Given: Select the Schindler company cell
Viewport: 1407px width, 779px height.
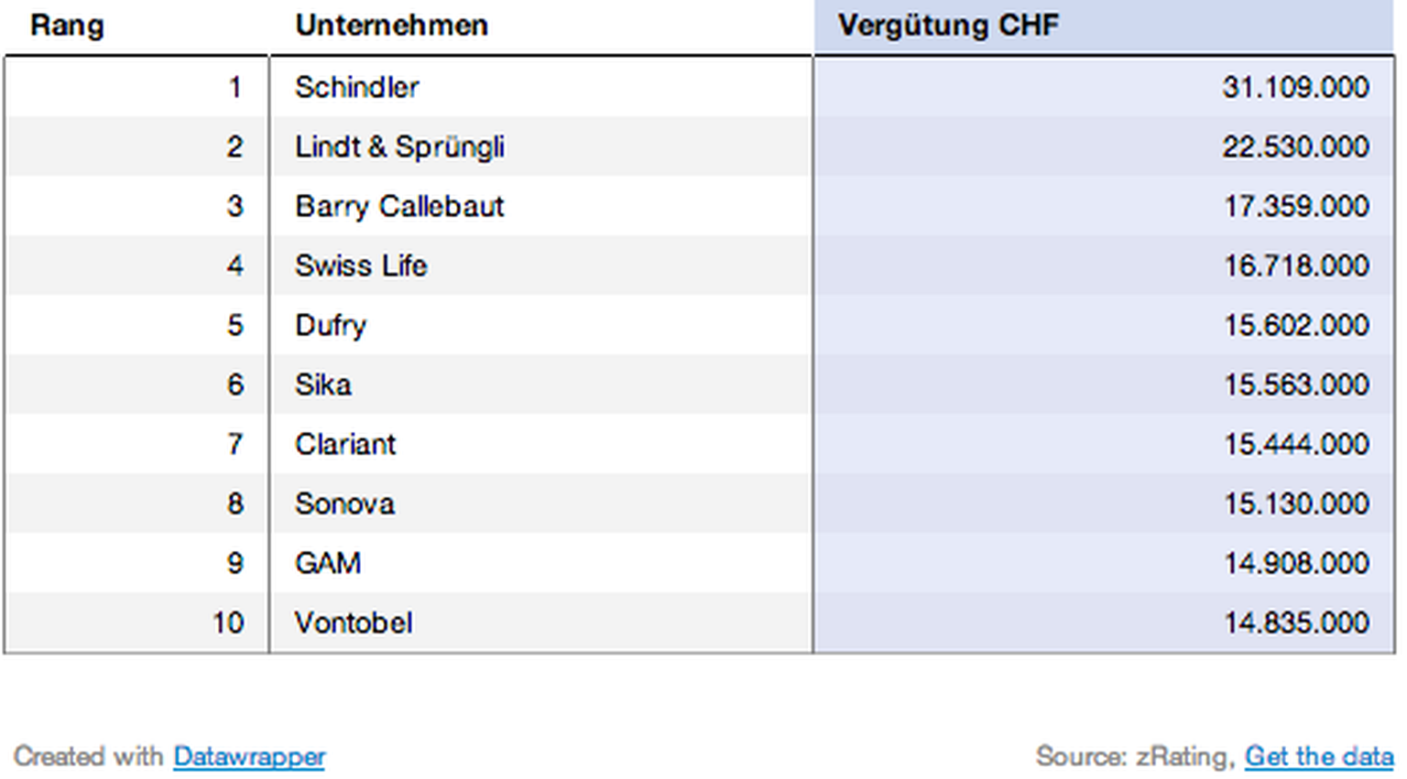Looking at the screenshot, I should (x=356, y=87).
